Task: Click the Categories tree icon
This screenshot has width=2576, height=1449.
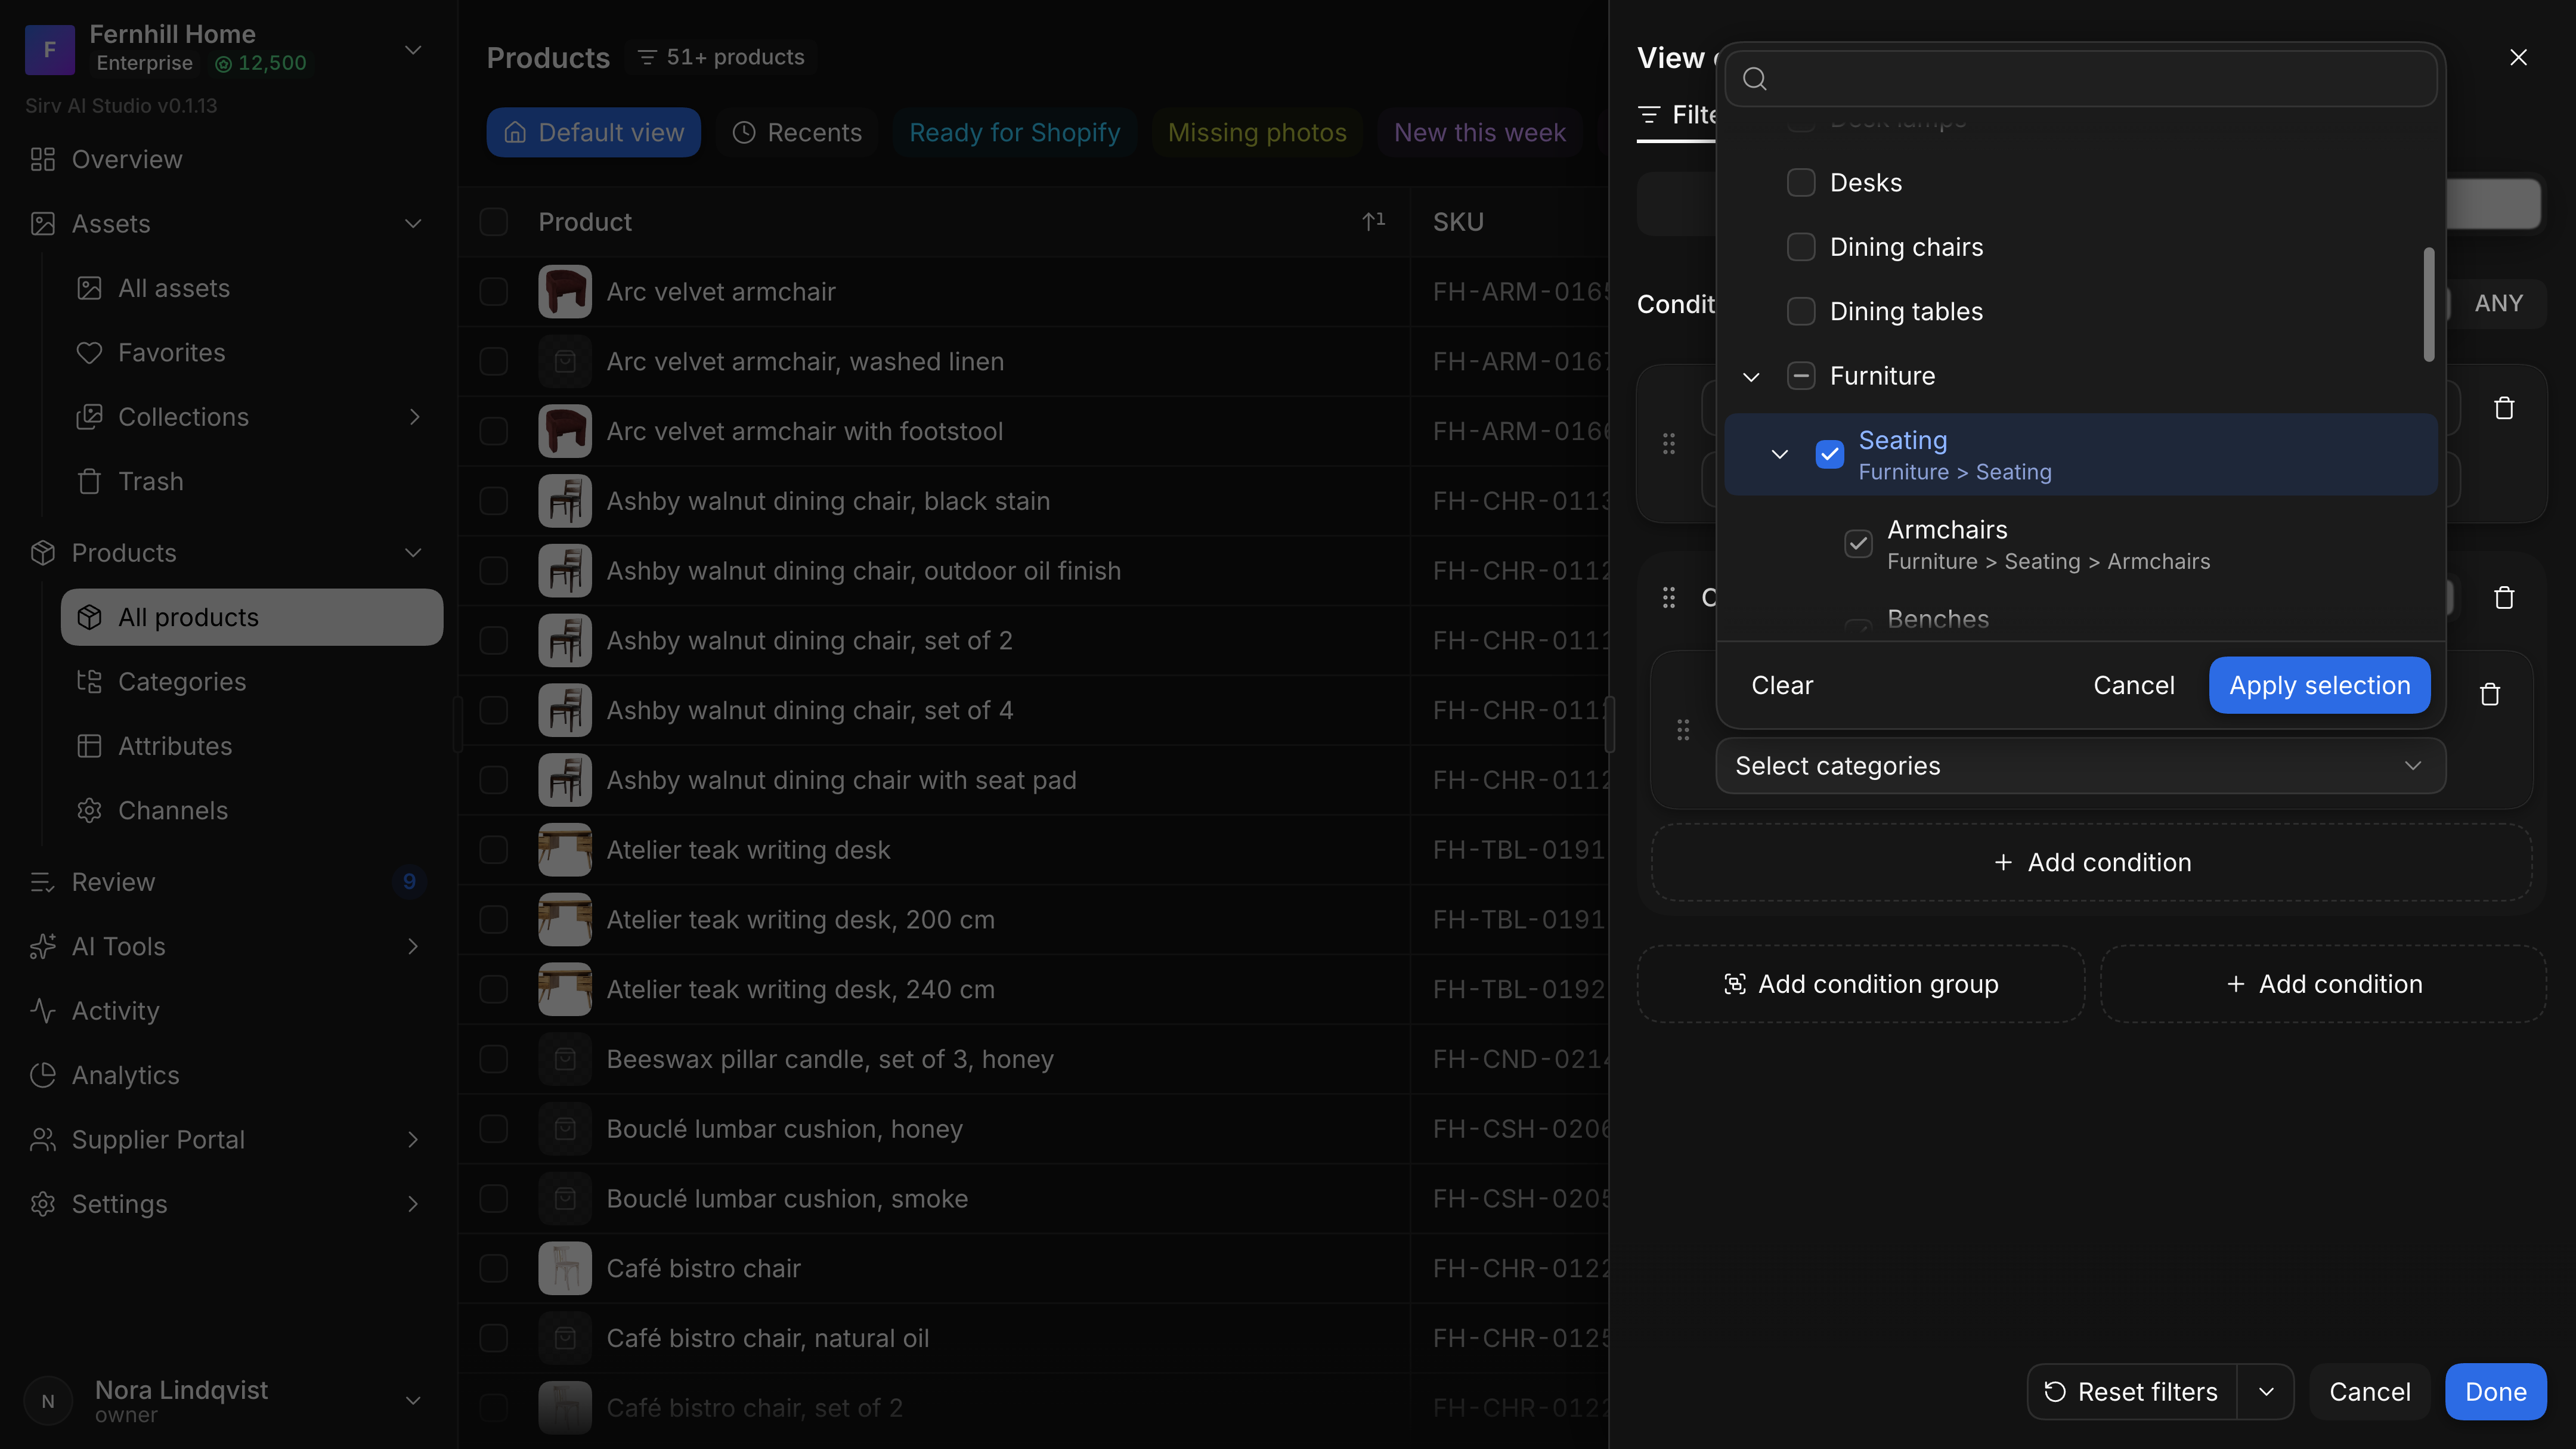Action: pyautogui.click(x=89, y=682)
